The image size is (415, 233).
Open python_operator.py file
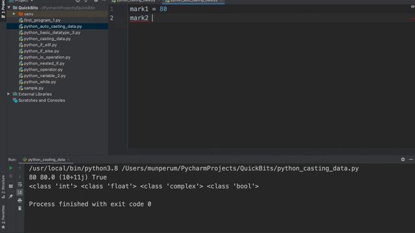tap(43, 69)
